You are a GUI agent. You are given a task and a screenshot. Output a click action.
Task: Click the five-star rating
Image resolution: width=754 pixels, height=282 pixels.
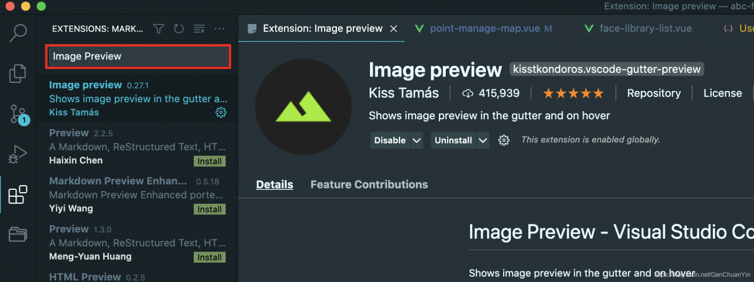(x=573, y=93)
